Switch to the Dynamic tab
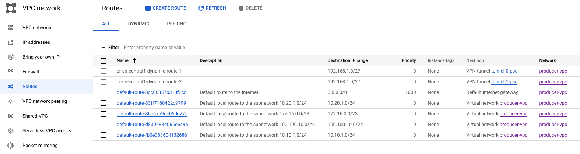The height and width of the screenshot is (154, 580). (x=138, y=24)
